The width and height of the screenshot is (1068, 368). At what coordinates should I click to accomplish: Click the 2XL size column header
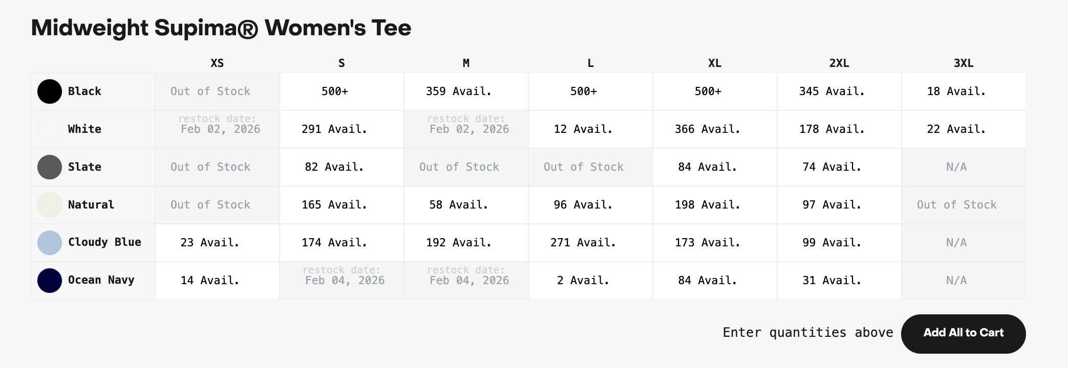pos(839,63)
